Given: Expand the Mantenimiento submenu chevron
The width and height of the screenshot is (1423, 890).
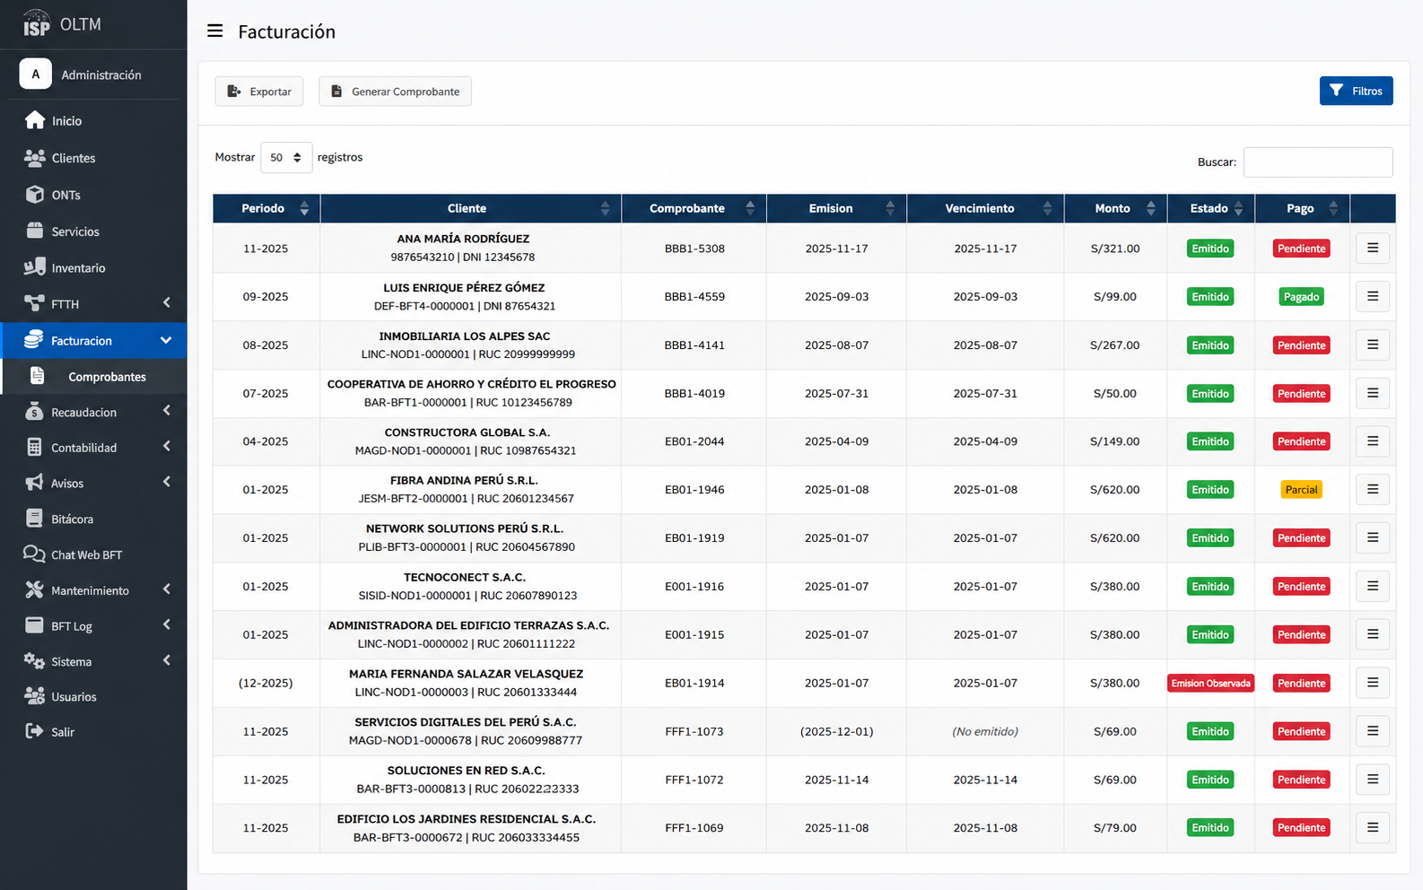Looking at the screenshot, I should point(166,589).
